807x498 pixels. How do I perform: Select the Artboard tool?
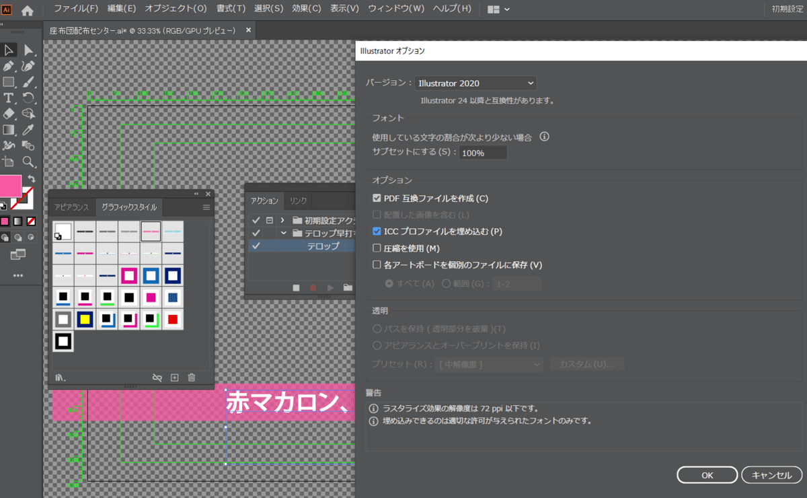tap(9, 162)
